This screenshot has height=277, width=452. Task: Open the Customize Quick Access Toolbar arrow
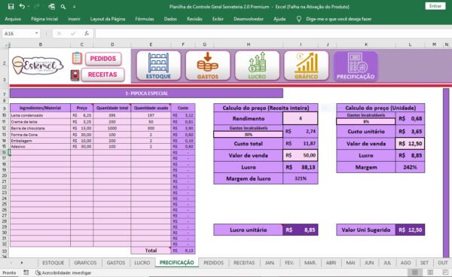(x=74, y=7)
